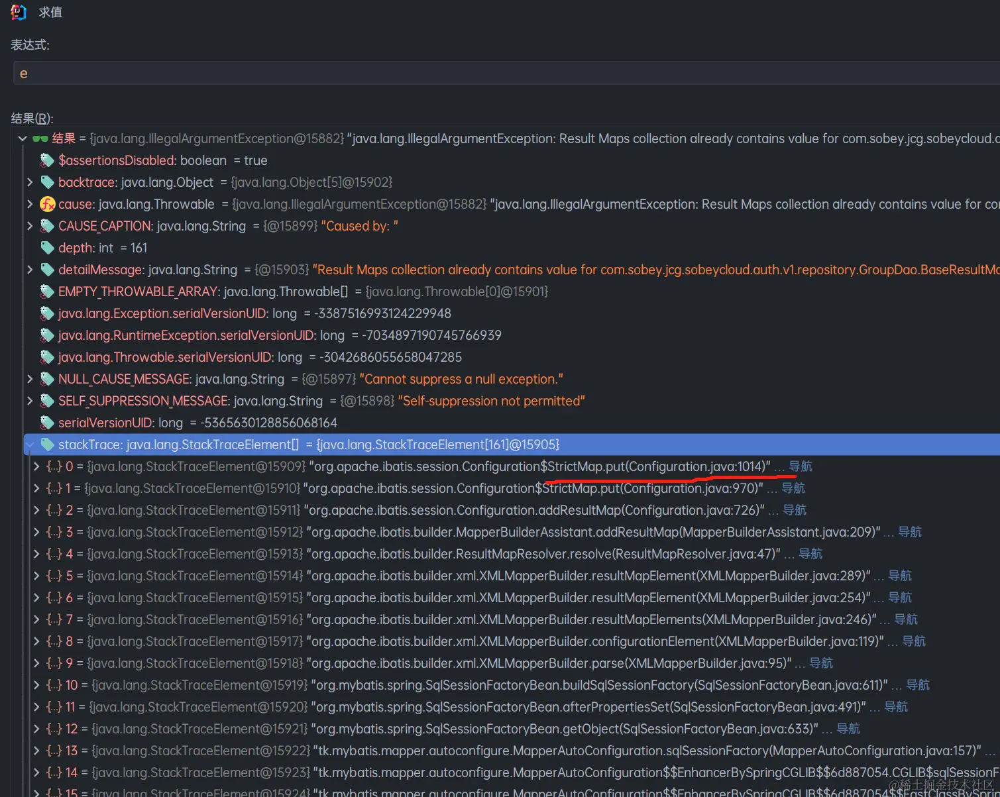Select the "$assertionsDisabled: boolean = true" text
This screenshot has width=1000, height=797.
163,160
